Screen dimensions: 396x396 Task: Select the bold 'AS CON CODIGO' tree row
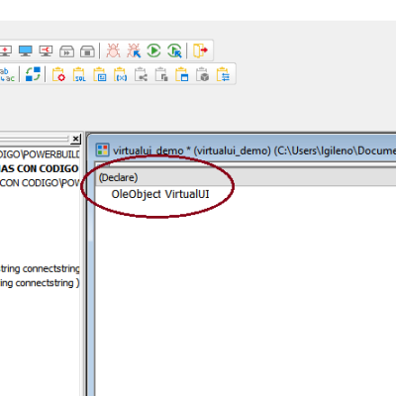pos(40,168)
